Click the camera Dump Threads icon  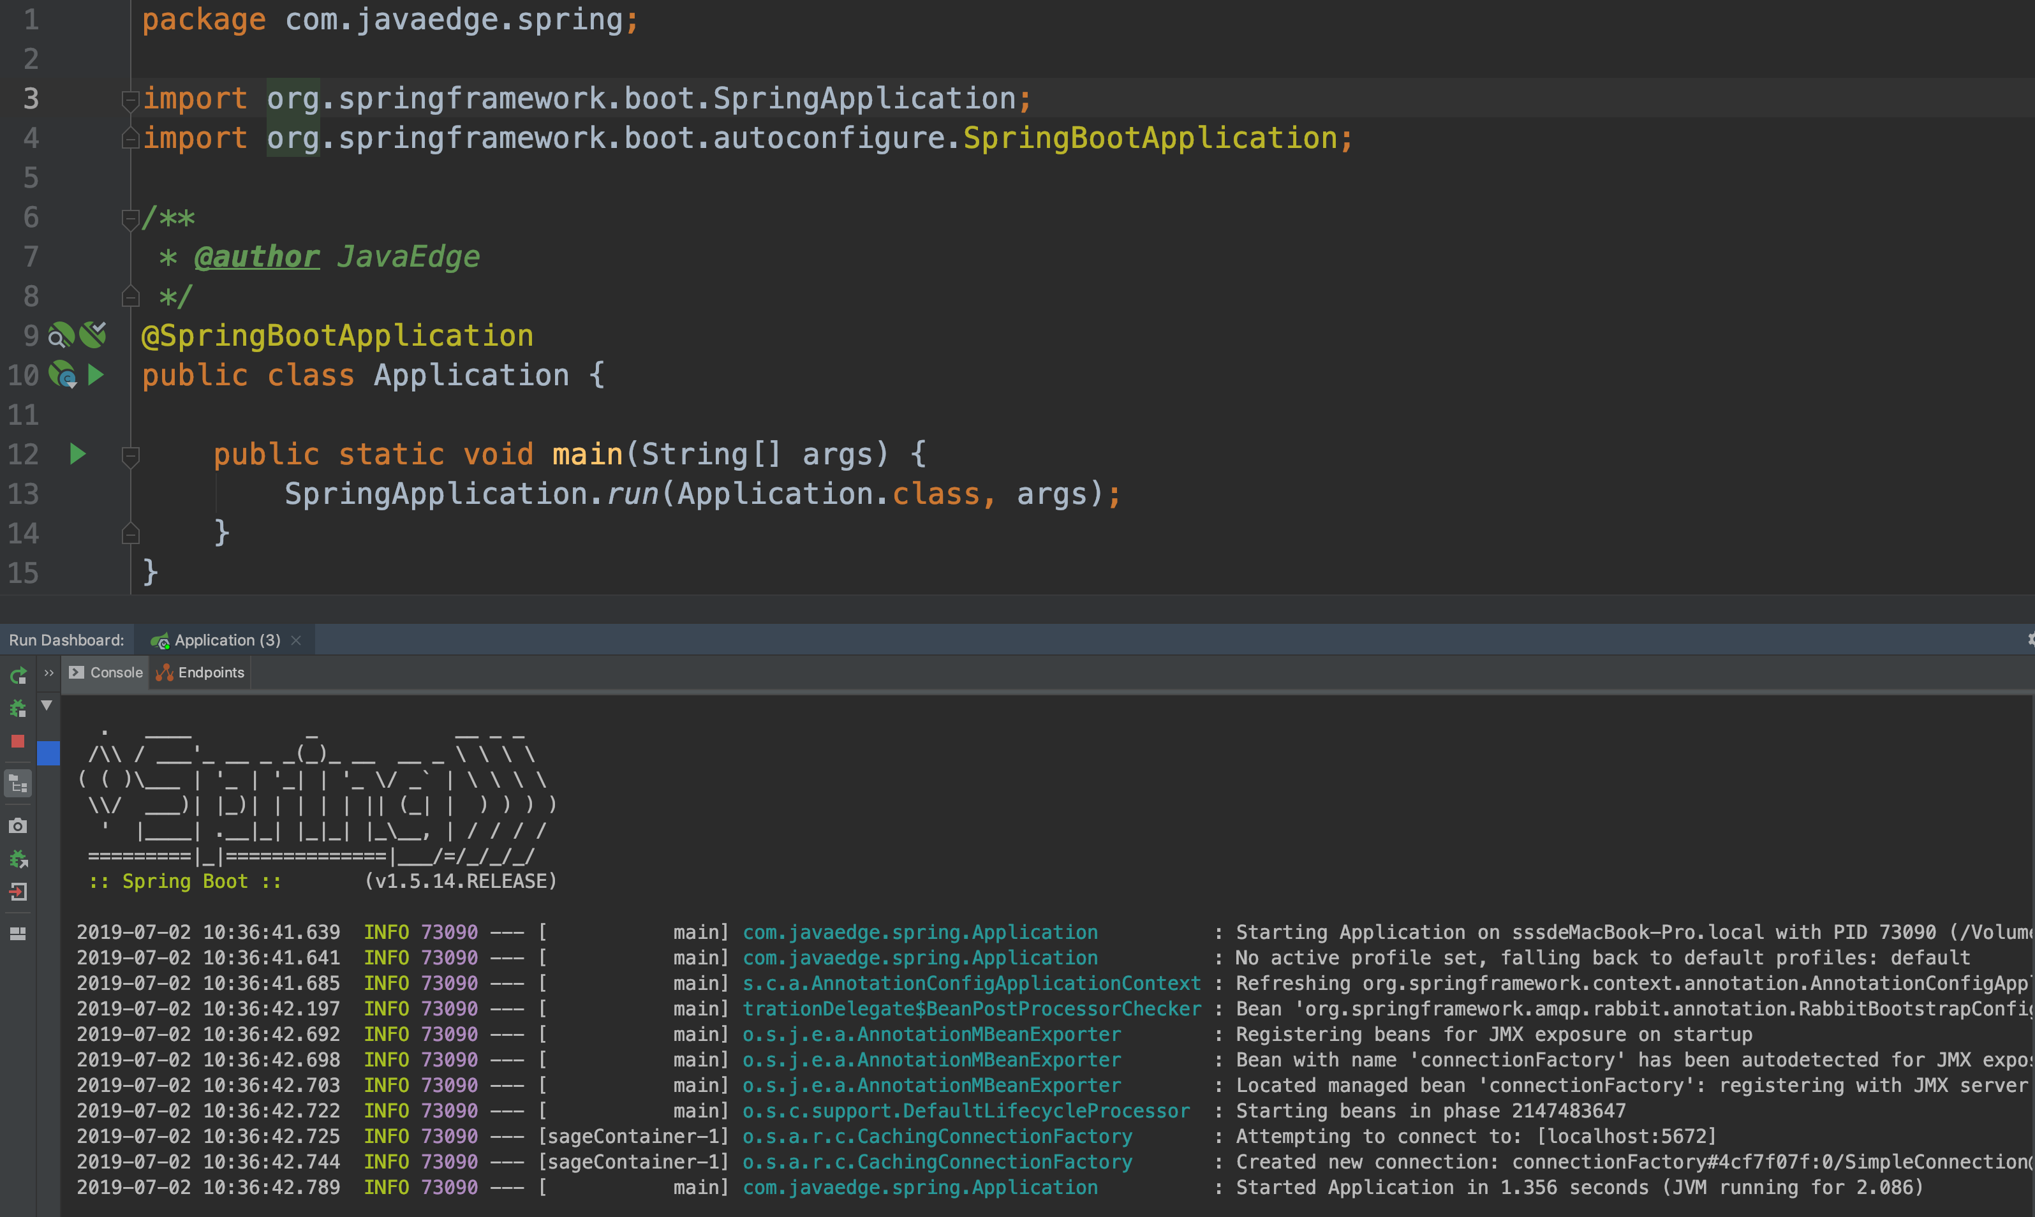[18, 826]
